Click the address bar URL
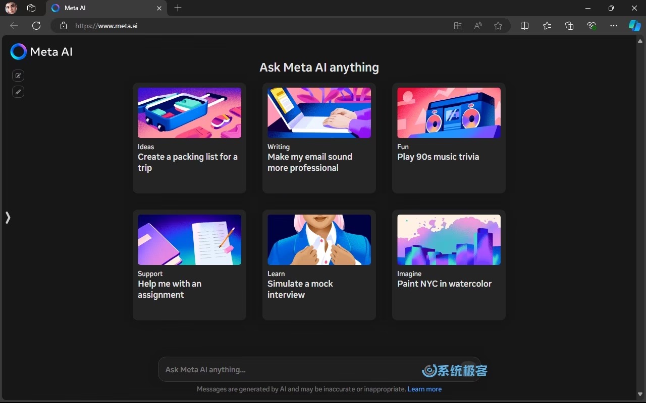Viewport: 646px width, 403px height. [106, 26]
